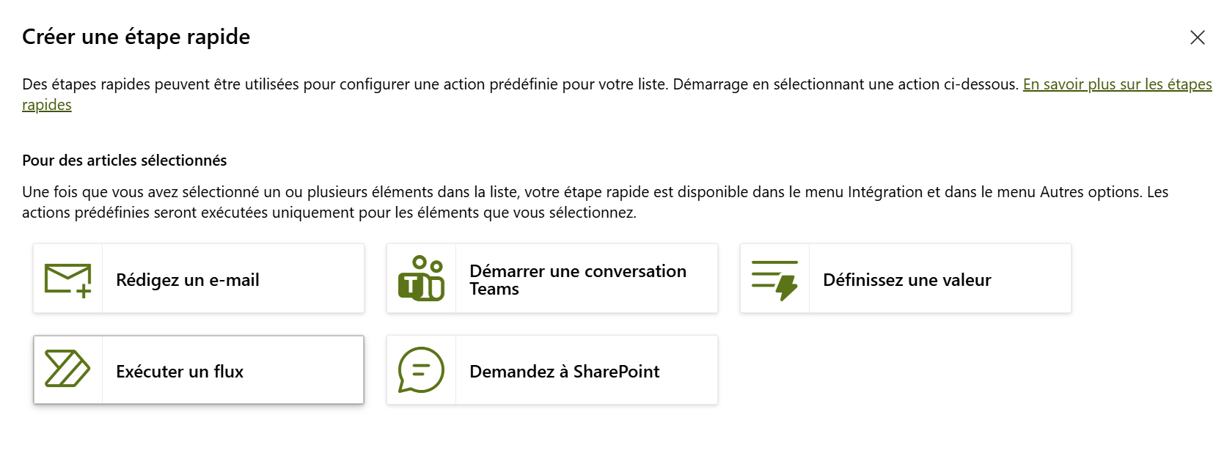Click the "Créer une étape rapide" title
This screenshot has height=475, width=1227.
[x=136, y=37]
